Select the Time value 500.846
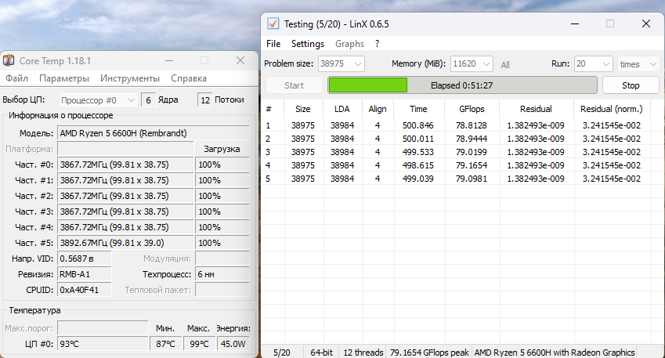This screenshot has width=665, height=358. click(418, 125)
